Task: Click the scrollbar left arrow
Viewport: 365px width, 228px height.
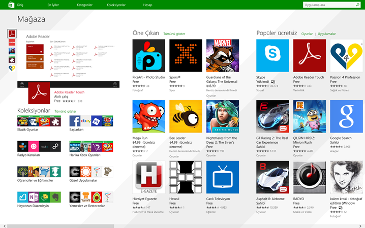Action: (5, 226)
